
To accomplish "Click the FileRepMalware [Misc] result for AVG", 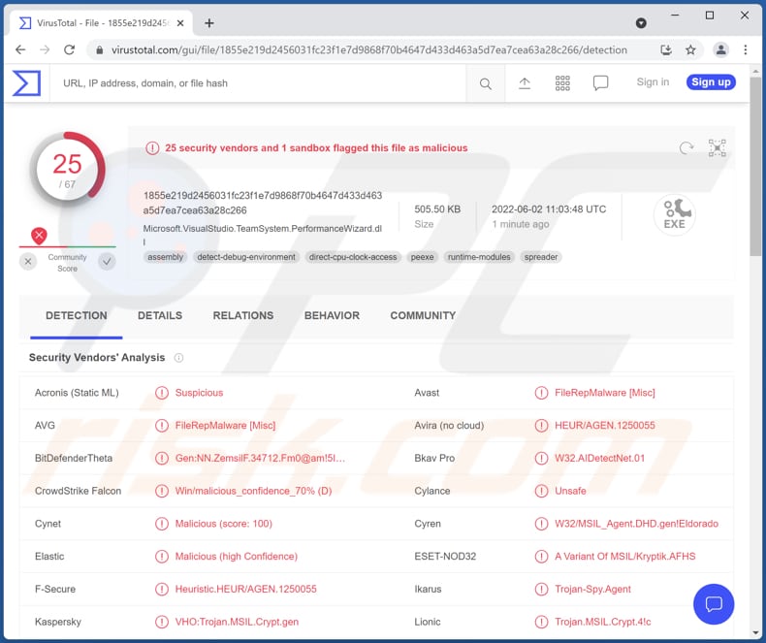I will [x=225, y=426].
